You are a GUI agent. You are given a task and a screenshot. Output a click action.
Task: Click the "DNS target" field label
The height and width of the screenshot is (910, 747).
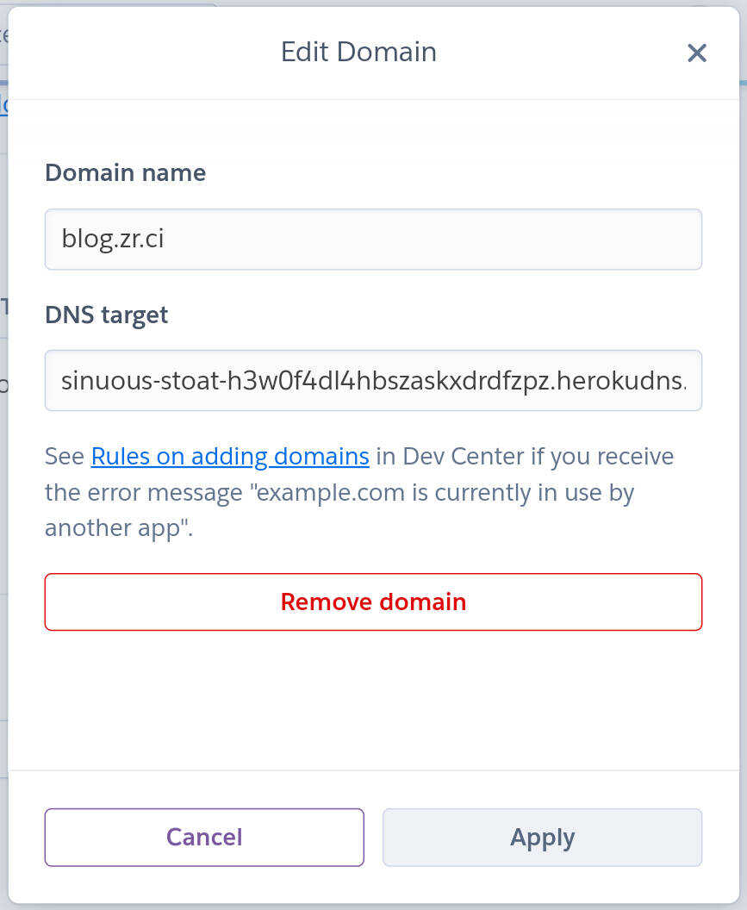pyautogui.click(x=106, y=315)
